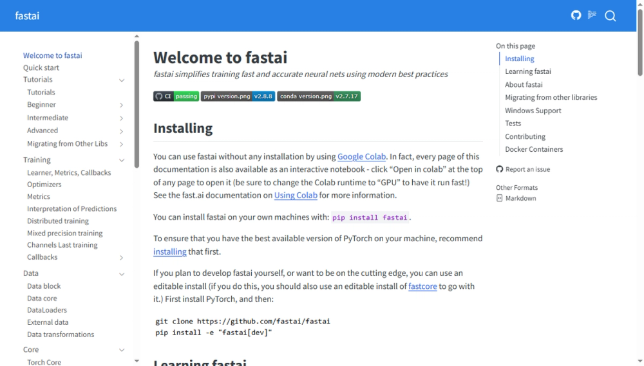Click the Markdown file icon
The height and width of the screenshot is (366, 644).
[500, 198]
